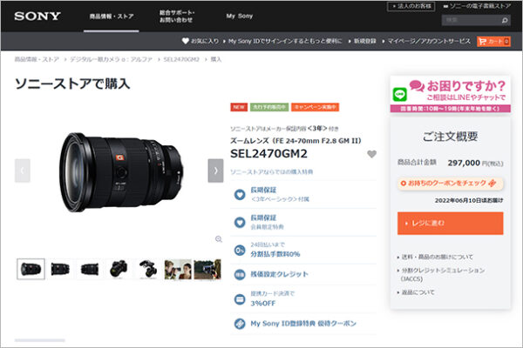Open My Sony ID登録特典 優待クーポン link
This screenshot has height=348, width=523.
[303, 324]
